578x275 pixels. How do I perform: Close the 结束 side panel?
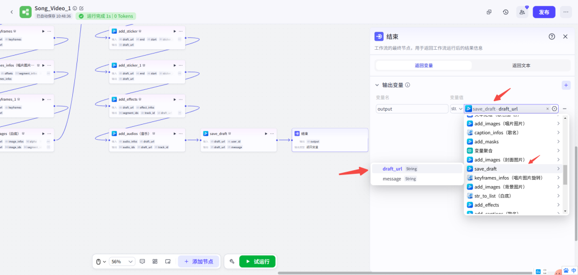565,36
